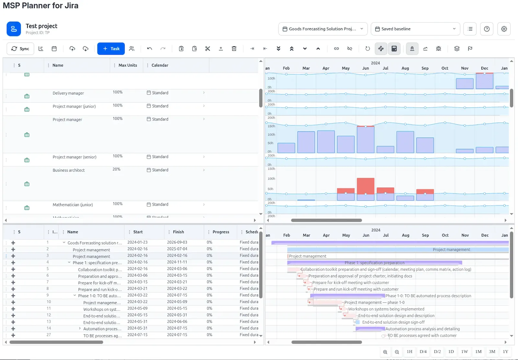Toggle the calculator icon

click(394, 49)
